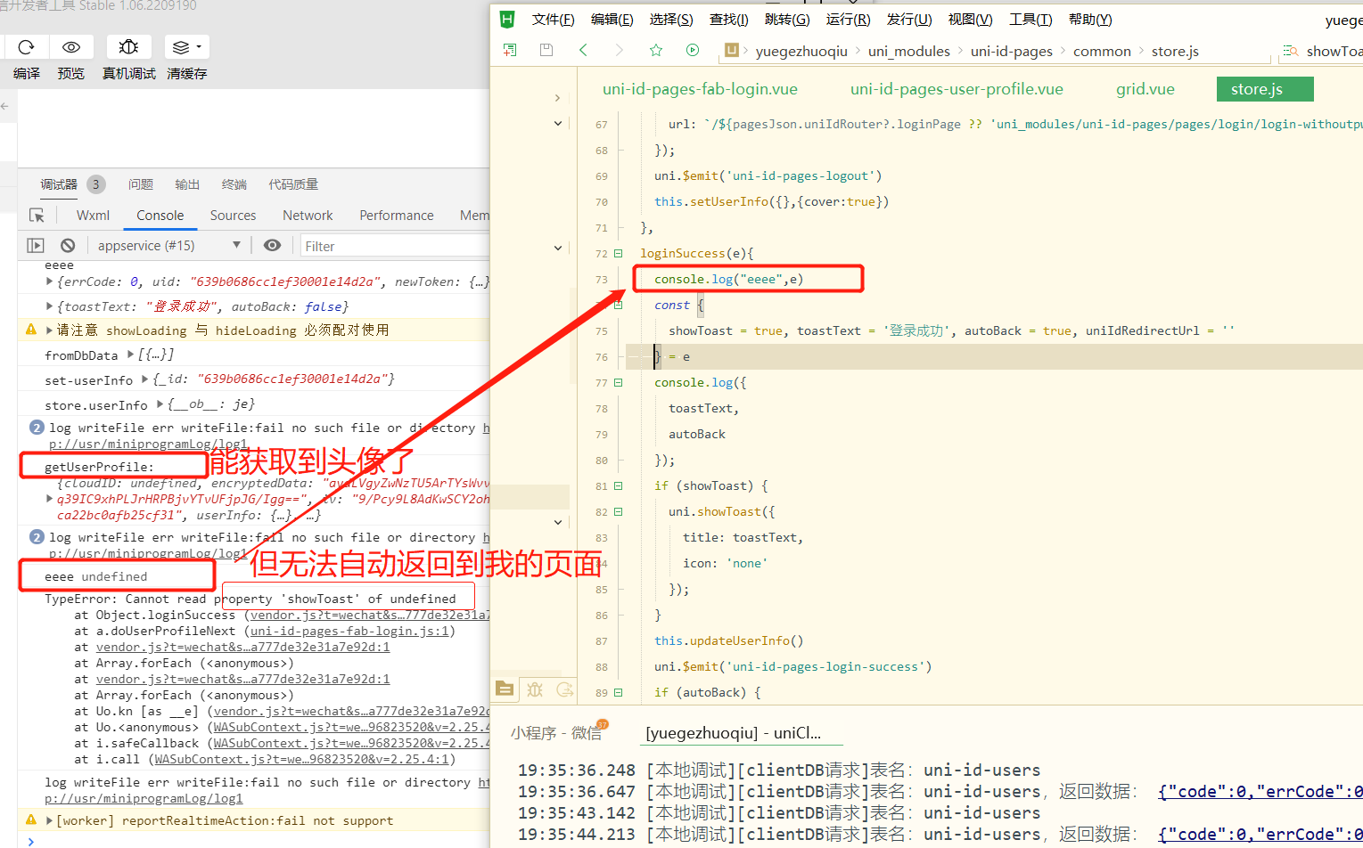Click the HBuilderX save file icon
This screenshot has width=1363, height=848.
click(546, 50)
